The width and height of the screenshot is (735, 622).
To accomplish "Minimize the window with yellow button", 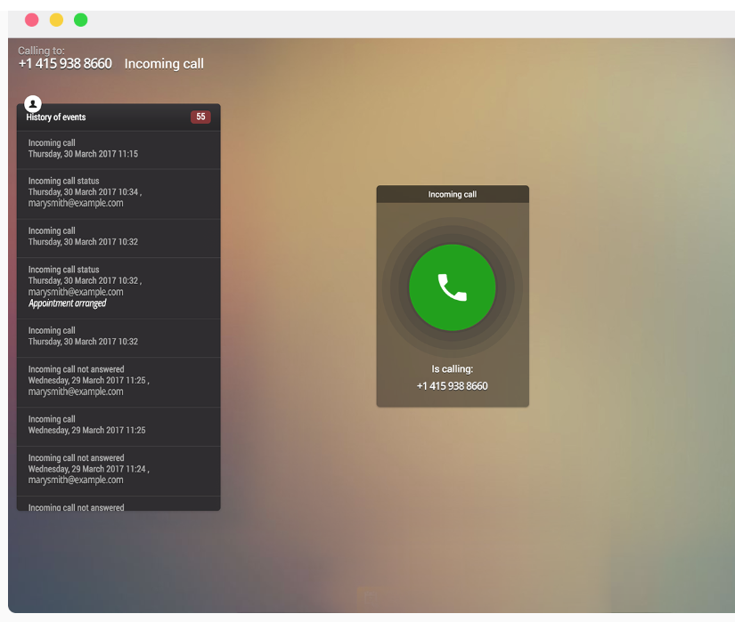I will [56, 20].
